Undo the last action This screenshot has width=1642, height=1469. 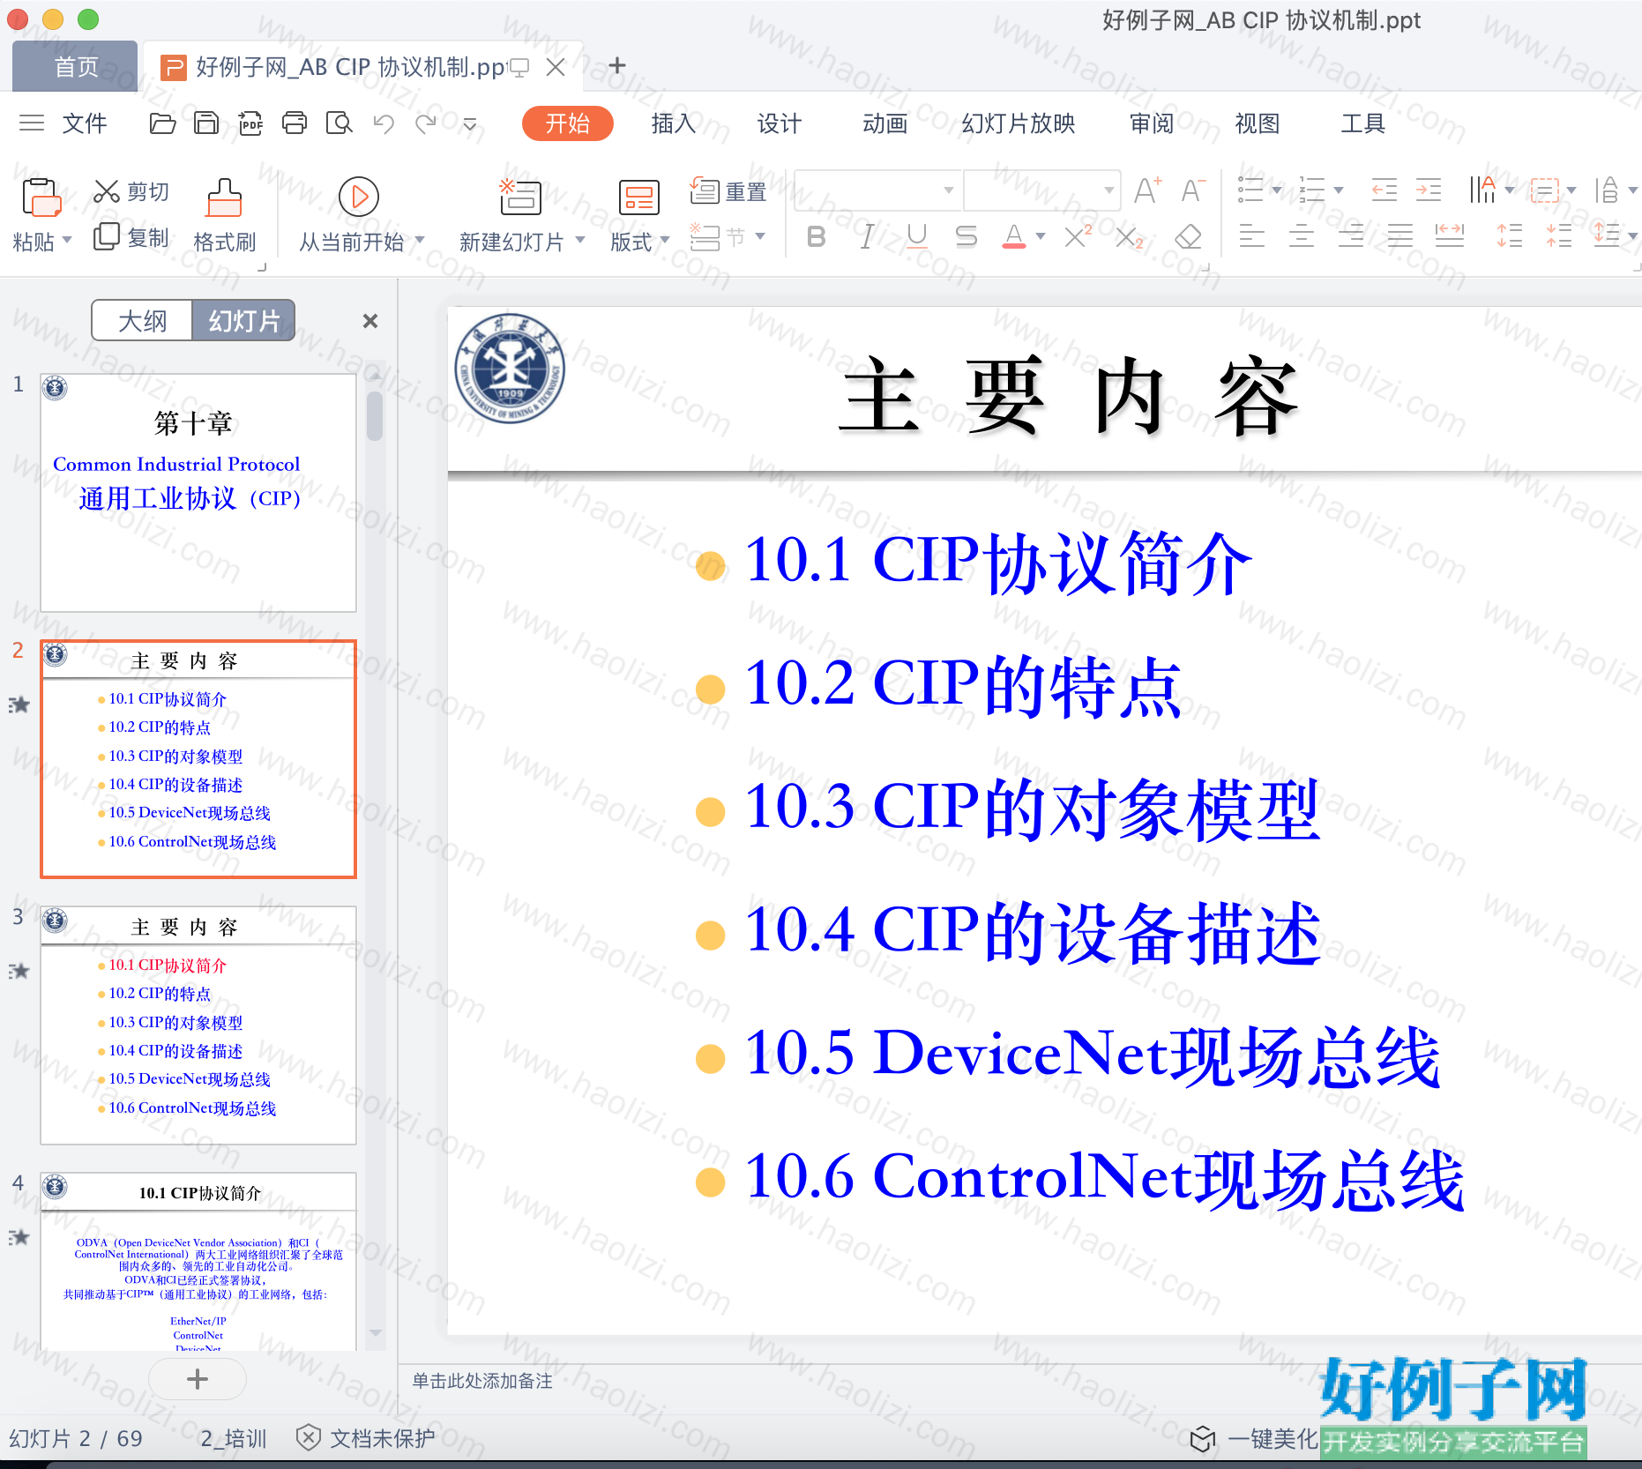tap(383, 123)
